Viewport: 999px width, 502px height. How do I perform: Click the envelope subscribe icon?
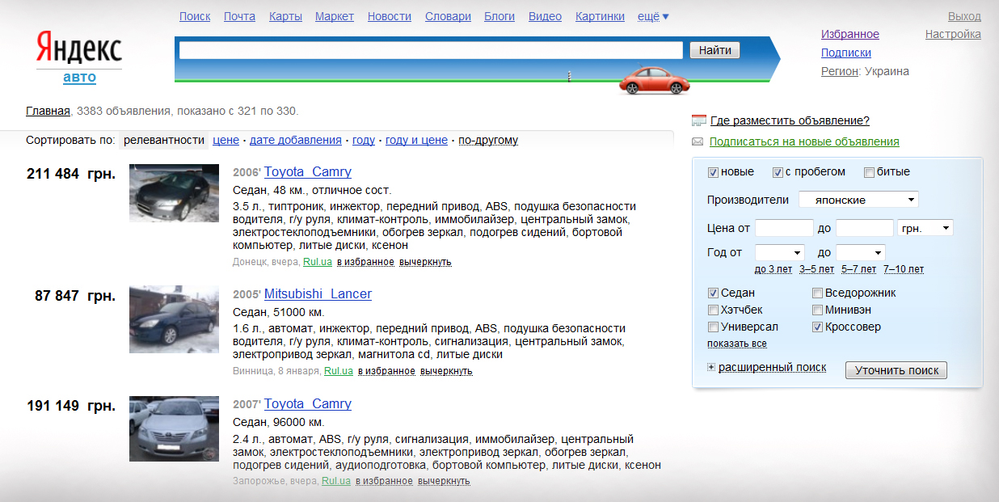(698, 141)
